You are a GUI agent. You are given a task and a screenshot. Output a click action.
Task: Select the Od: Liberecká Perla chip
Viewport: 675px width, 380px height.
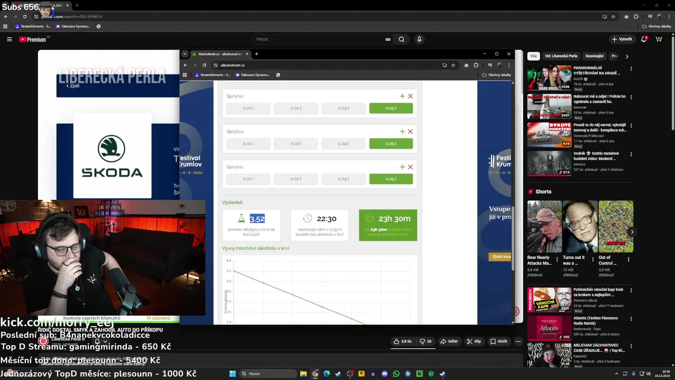click(561, 56)
